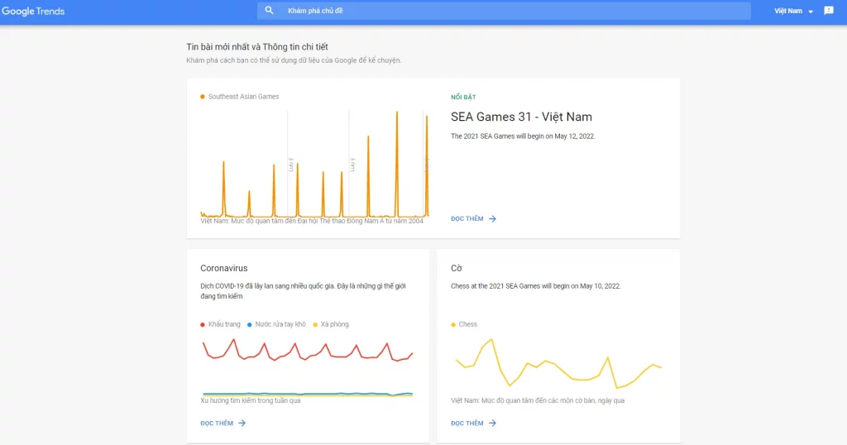Image resolution: width=847 pixels, height=445 pixels.
Task: Click red Khẩu trang legend dot
Action: tap(203, 324)
